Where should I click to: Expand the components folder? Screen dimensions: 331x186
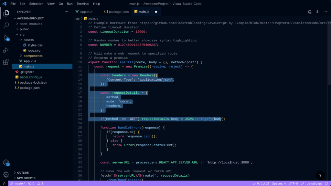[x=33, y=56]
